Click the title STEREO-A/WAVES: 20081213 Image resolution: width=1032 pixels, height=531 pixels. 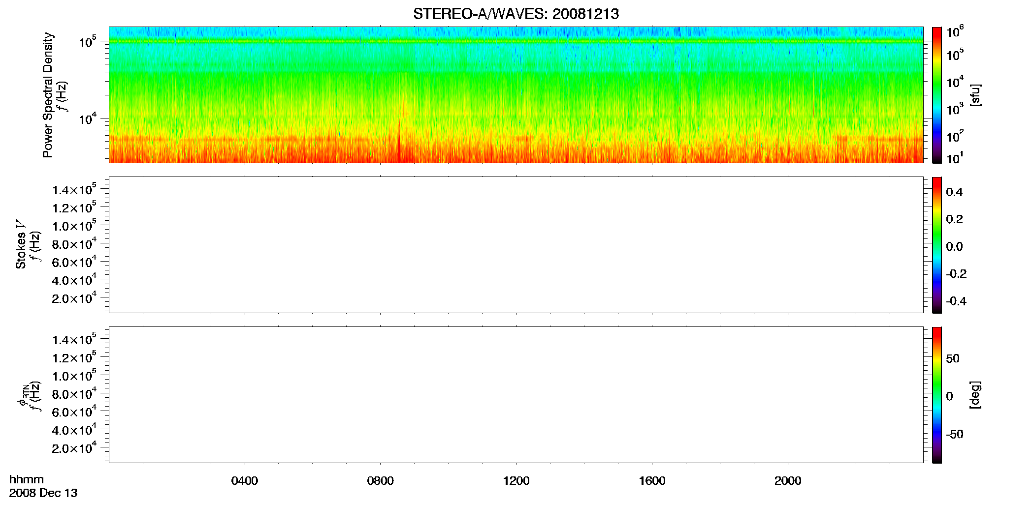(516, 14)
